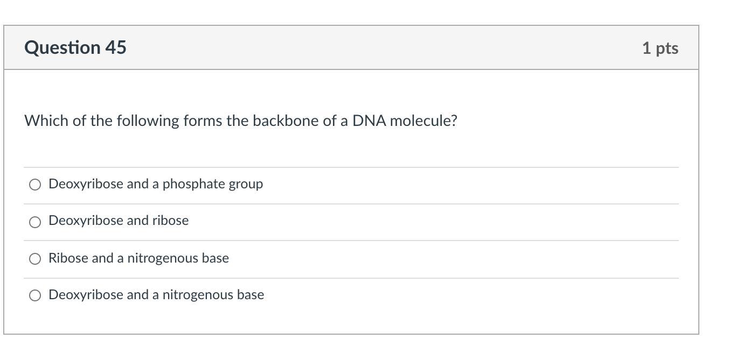Choose the "Ribose and a nitrogenous base" radio button
Image resolution: width=736 pixels, height=353 pixels.
coord(35,259)
